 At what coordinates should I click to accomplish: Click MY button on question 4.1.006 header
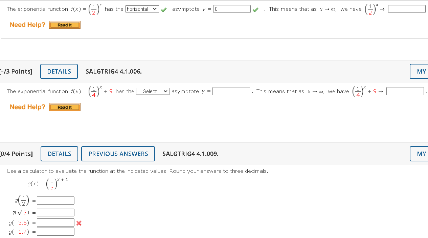coord(420,71)
